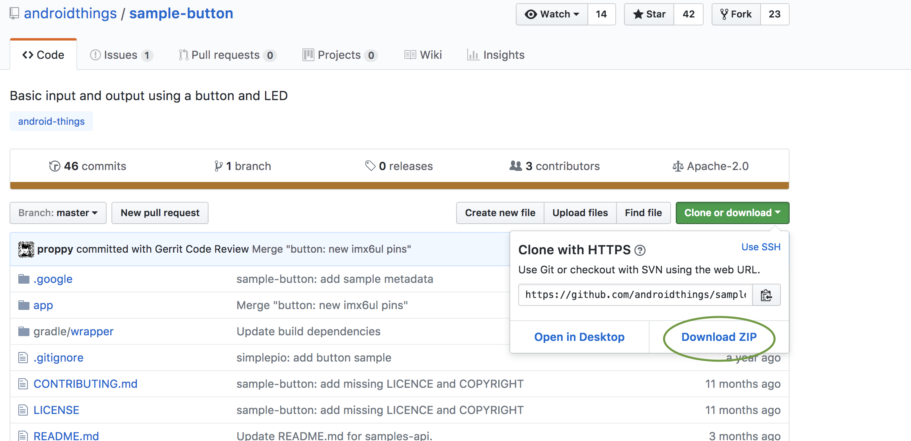Click the repository book icon beside androidthings

14,14
